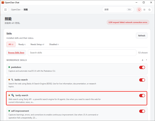The height and width of the screenshot is (121, 155).
Task: Switch to the Ready 6 tab
Action: [22, 44]
